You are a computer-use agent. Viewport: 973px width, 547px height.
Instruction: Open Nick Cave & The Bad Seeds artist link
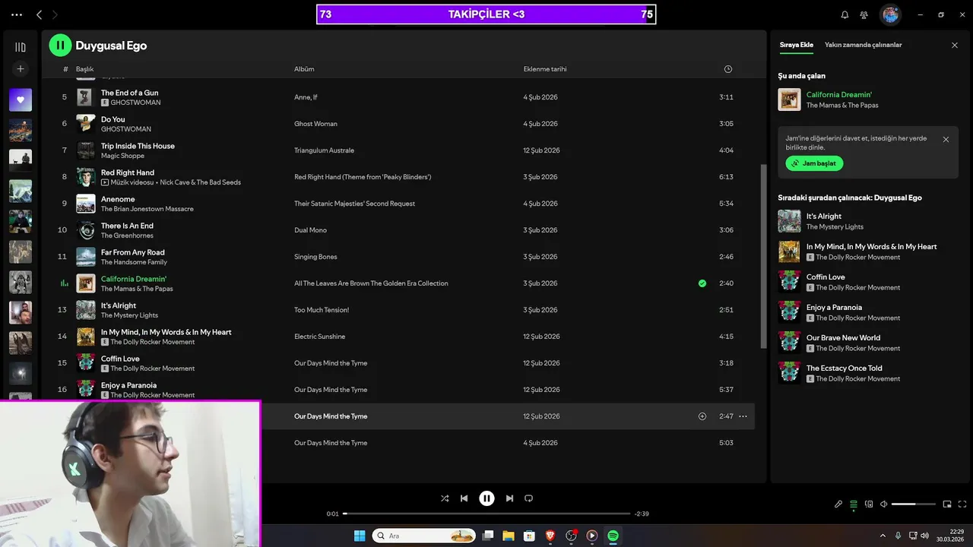pyautogui.click(x=200, y=182)
